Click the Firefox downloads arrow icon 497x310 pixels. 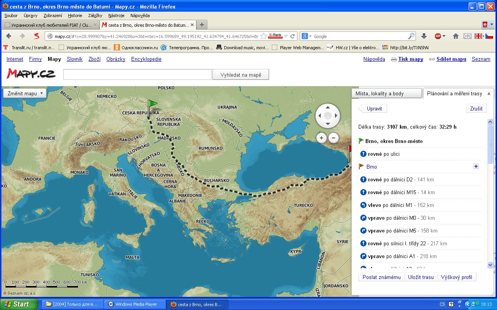click(424, 36)
